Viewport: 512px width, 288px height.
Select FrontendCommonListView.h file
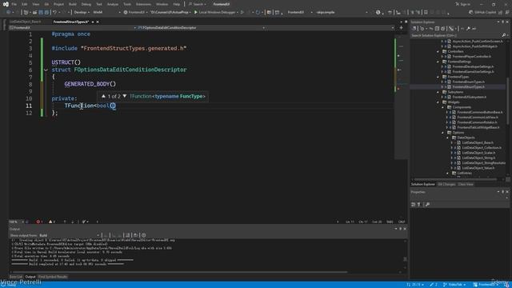click(x=478, y=118)
